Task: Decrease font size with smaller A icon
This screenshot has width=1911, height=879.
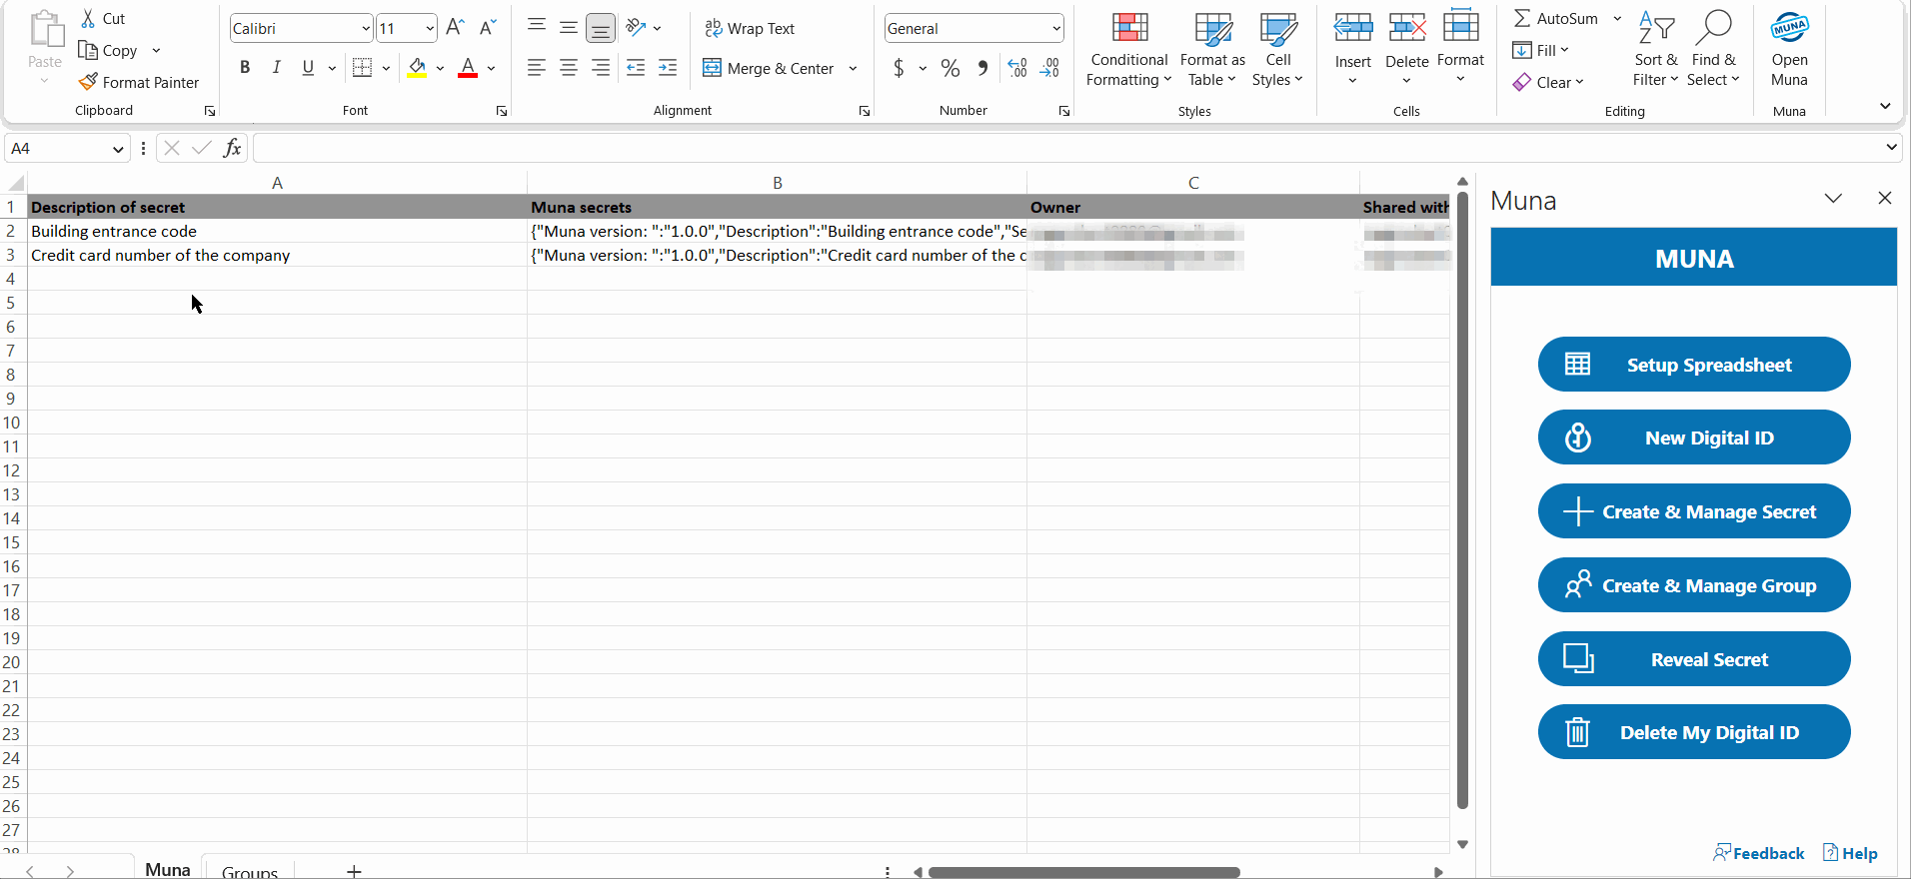Action: 488,28
